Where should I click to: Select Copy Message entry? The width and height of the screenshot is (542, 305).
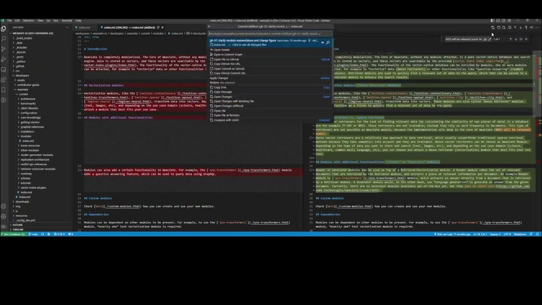(270, 92)
